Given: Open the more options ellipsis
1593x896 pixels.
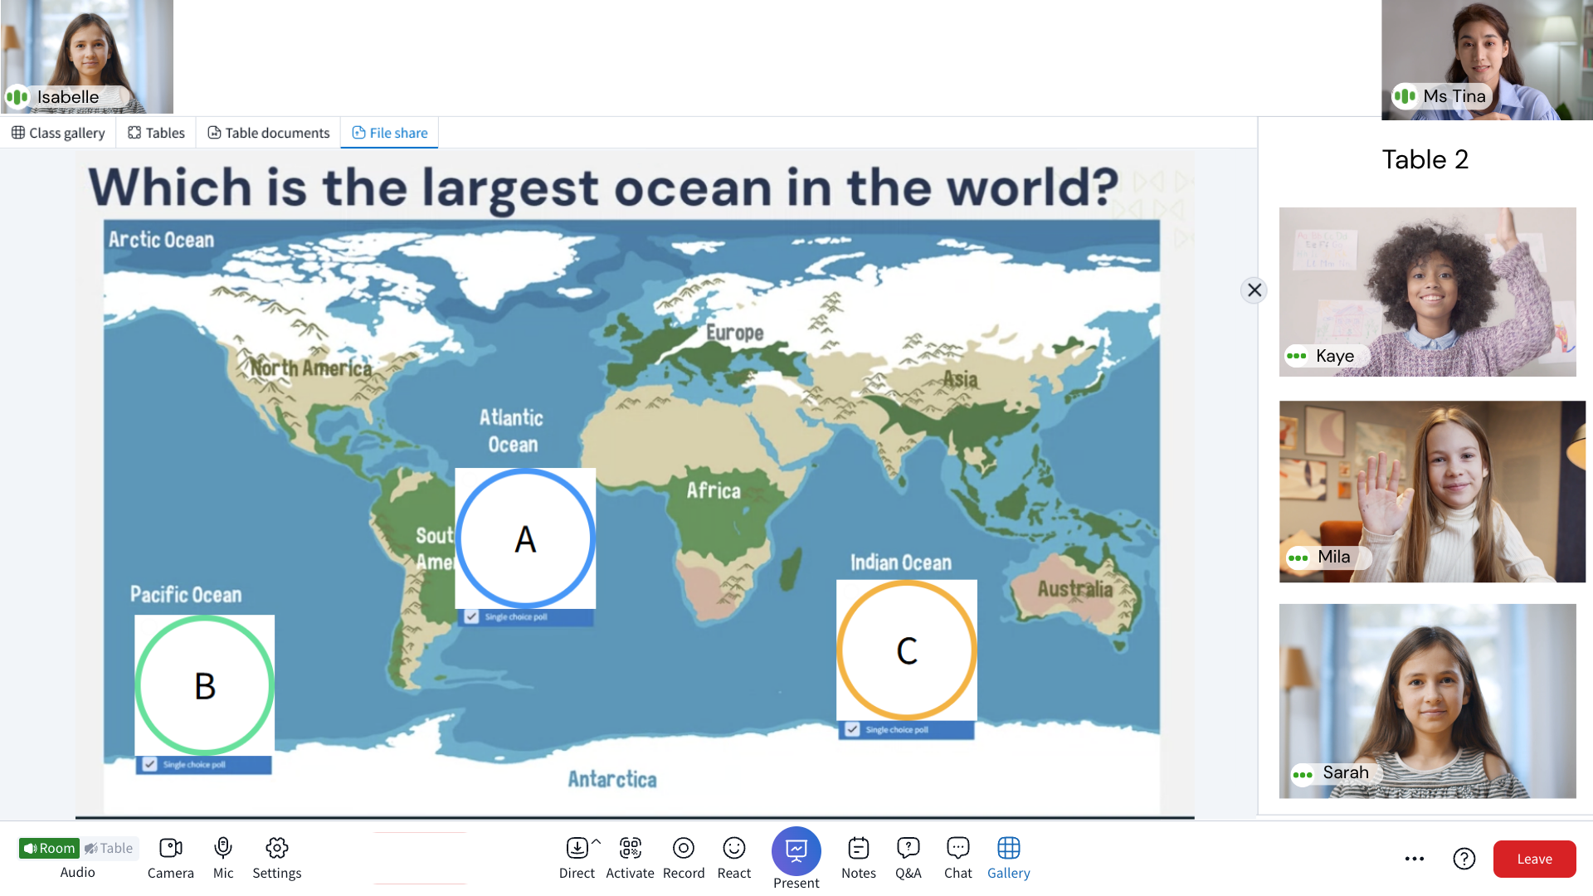Looking at the screenshot, I should 1415,859.
